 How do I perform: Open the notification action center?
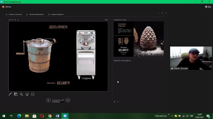pos(208,116)
